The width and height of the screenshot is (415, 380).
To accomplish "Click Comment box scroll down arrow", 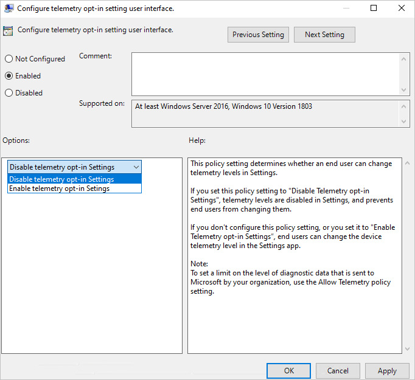I will tap(403, 89).
